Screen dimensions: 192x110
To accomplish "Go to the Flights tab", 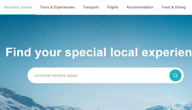I will click(113, 7).
